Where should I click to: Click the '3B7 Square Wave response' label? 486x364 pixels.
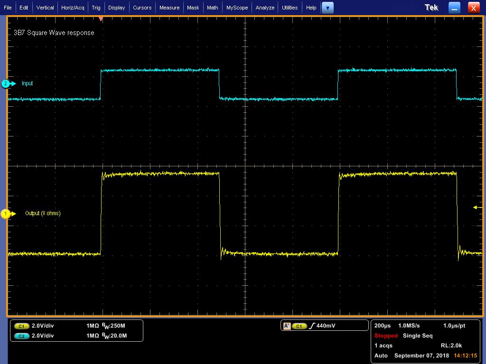(54, 33)
